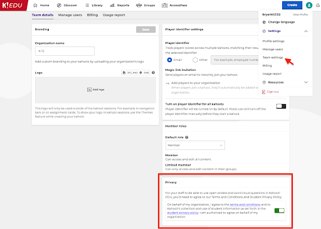This screenshot has height=229, width=321.
Task: Collapse the Settings section chevron
Action: click(x=306, y=31)
